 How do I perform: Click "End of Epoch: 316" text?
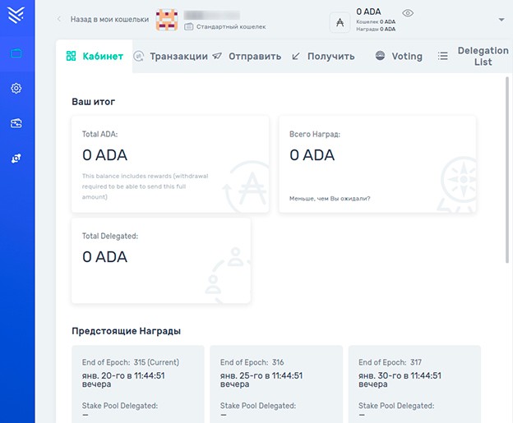click(252, 362)
